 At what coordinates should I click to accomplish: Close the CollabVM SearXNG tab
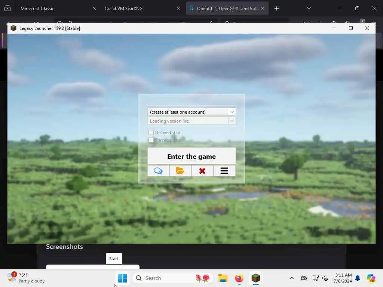pos(178,9)
